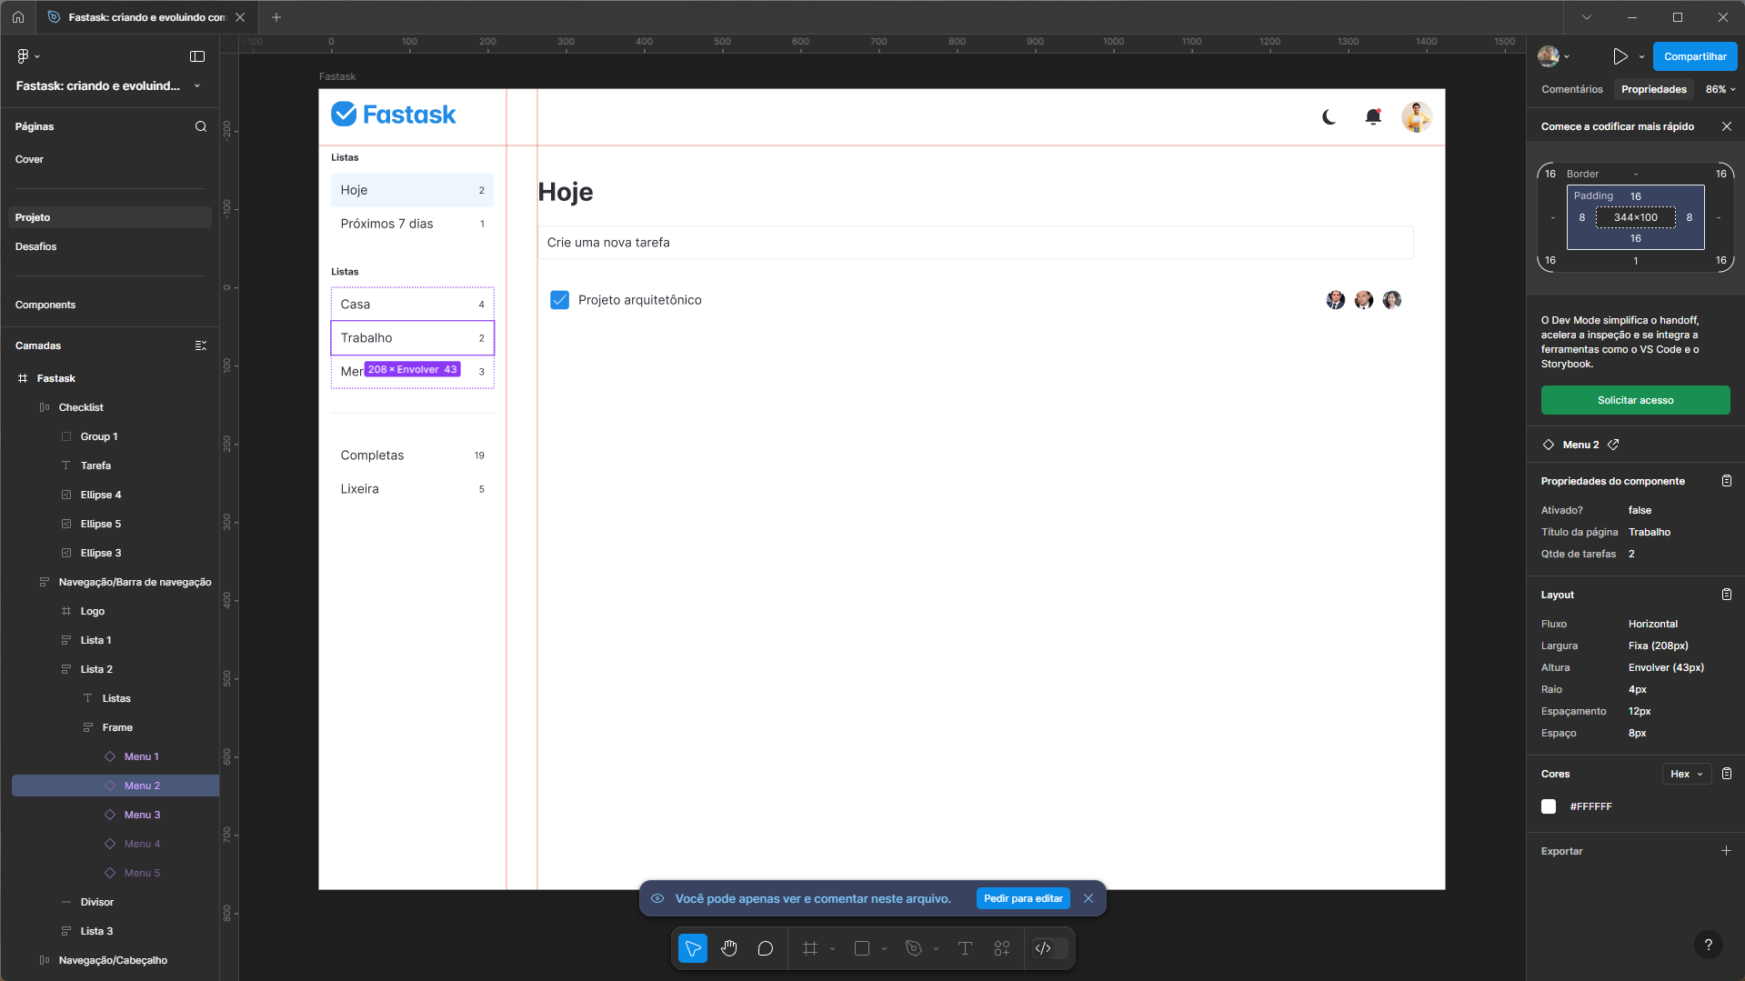
Task: Toggle the sidebar panel layout icon
Action: [197, 56]
